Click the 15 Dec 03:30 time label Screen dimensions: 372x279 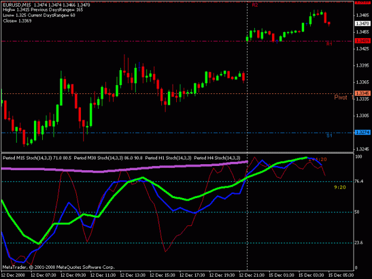coord(311,275)
